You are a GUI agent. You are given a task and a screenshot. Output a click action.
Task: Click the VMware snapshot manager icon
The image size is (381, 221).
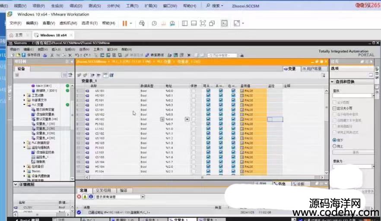pyautogui.click(x=172, y=23)
